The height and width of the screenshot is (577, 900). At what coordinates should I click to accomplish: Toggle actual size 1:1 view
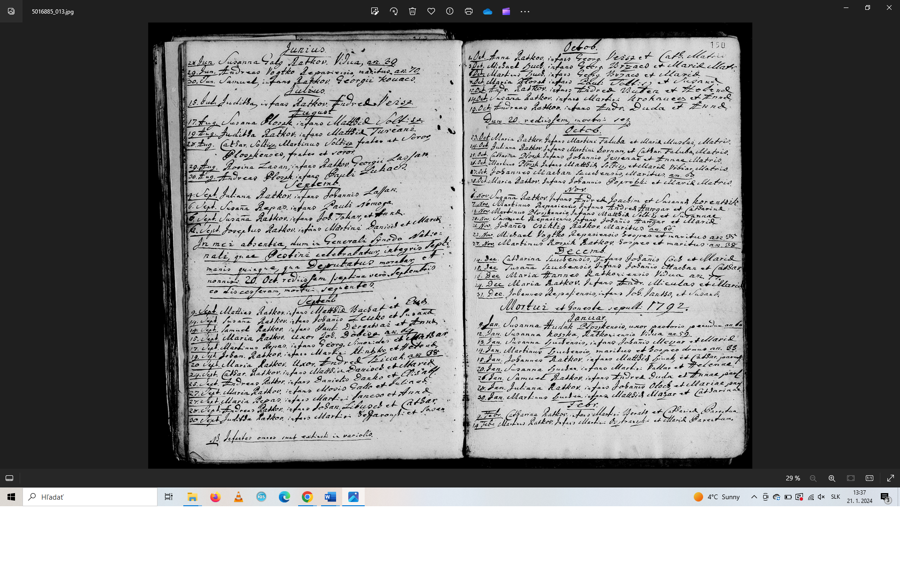click(x=870, y=478)
